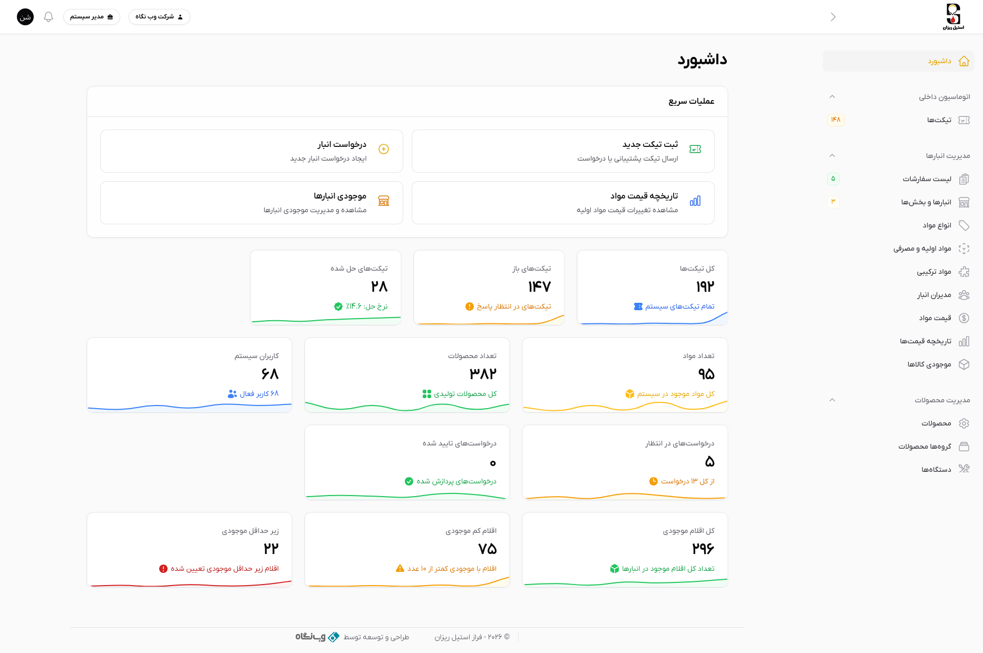Image resolution: width=983 pixels, height=653 pixels.
Task: Click the تیکت‌های باز statistics card
Action: [489, 287]
